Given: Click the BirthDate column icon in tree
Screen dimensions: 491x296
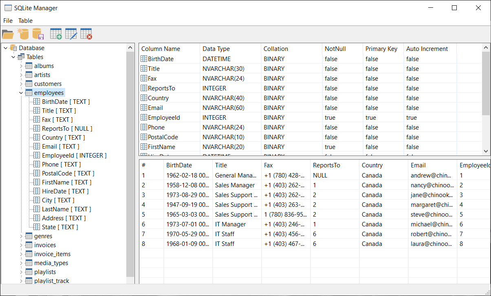Looking at the screenshot, I should pos(37,102).
